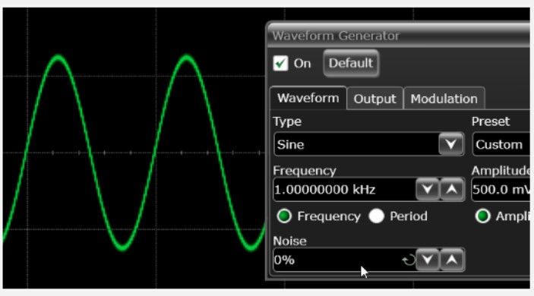
Task: Click the Waveform Generator title bar
Action: 399,36
